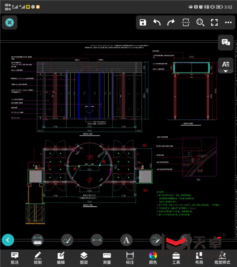237x267 pixels.
Task: Open the three-dot more options menu
Action: tap(228, 23)
